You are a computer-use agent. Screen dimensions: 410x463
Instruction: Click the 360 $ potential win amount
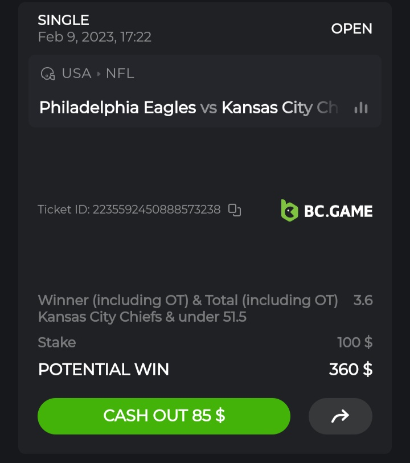click(x=350, y=369)
